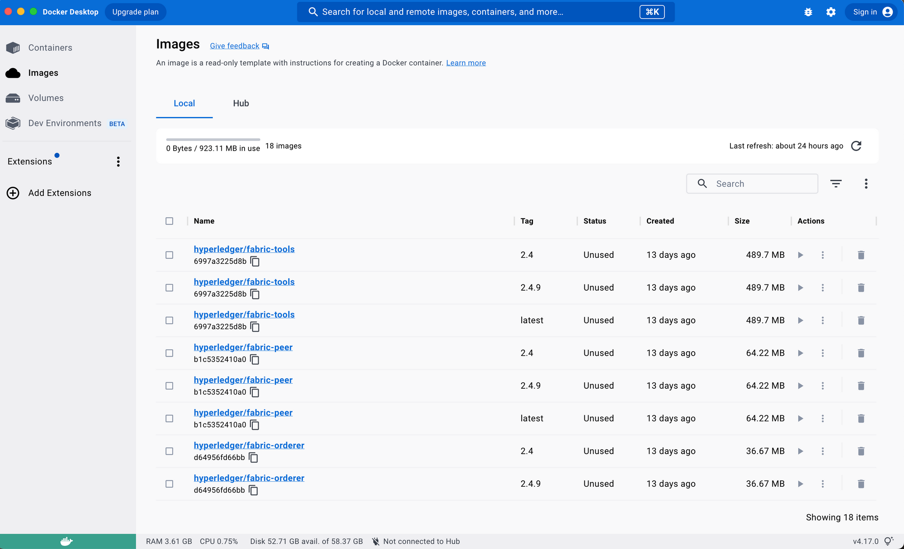Delete the fabric-orderer 2.4 image
Viewport: 904px width, 549px height.
[861, 451]
